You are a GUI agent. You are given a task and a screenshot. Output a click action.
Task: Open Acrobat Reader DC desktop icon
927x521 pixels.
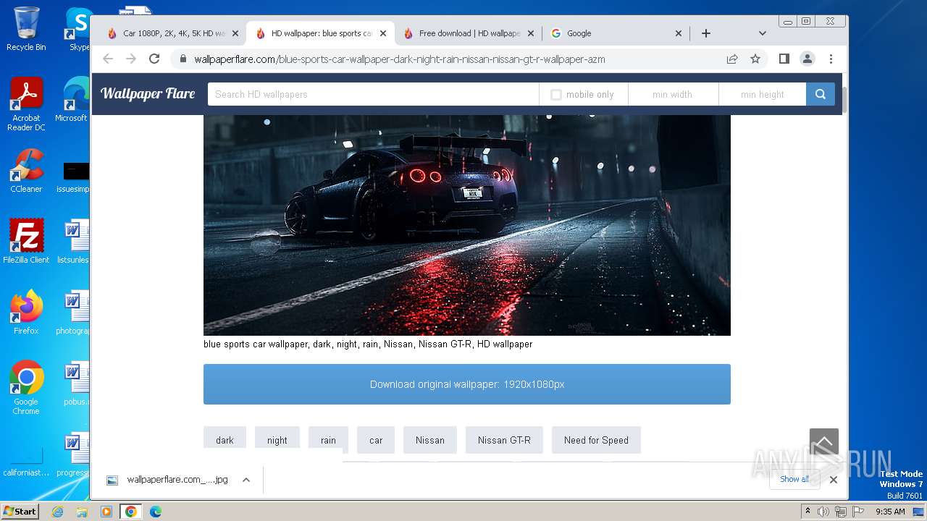coord(26,105)
